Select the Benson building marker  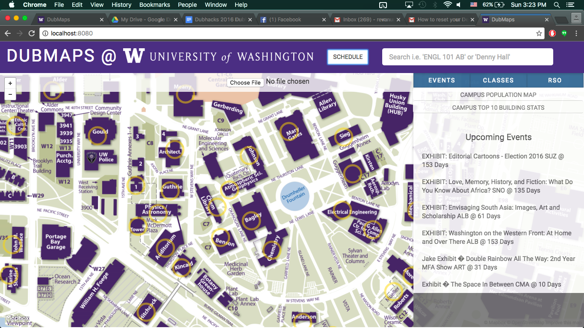click(x=221, y=238)
